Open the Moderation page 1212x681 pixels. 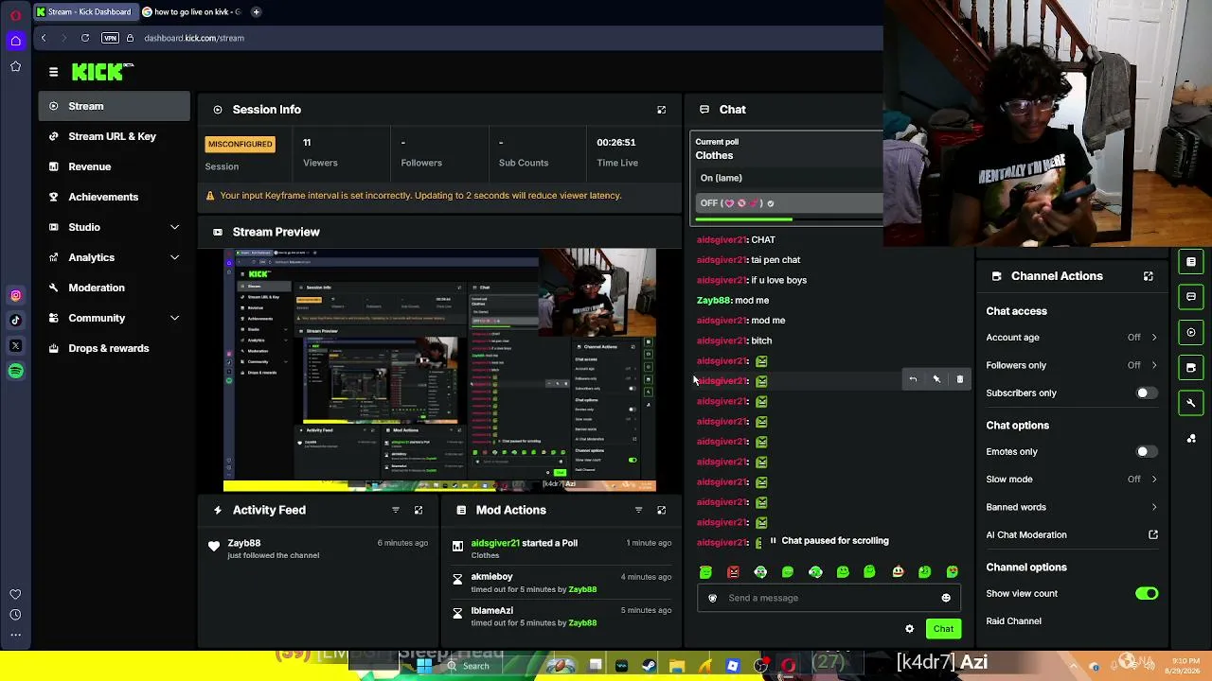pos(114,288)
